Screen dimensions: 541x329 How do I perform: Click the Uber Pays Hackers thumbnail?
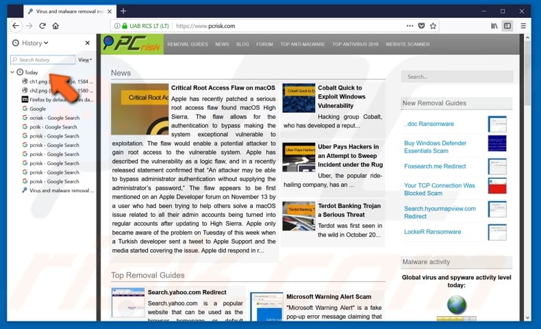299,157
